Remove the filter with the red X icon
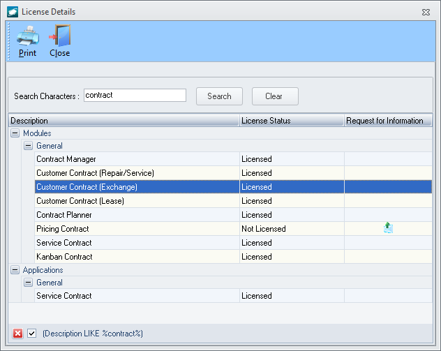The width and height of the screenshot is (441, 351). pos(17,334)
